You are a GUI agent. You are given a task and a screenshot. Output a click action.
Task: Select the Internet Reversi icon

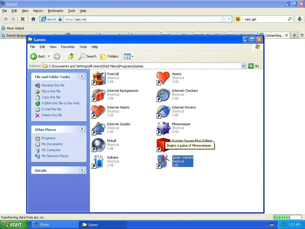point(163,112)
